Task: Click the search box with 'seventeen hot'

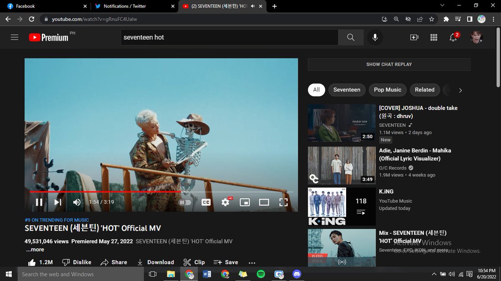Action: tap(229, 37)
